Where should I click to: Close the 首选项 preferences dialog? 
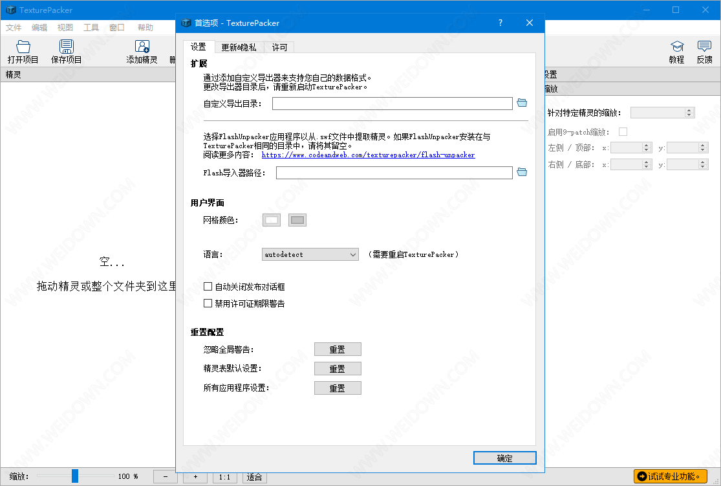coord(530,23)
